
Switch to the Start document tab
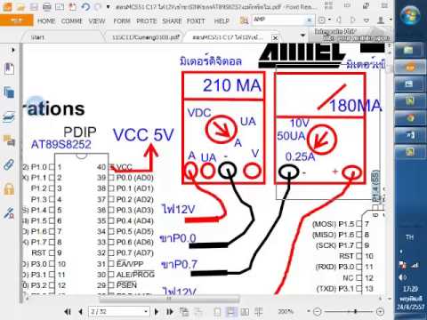(37, 37)
